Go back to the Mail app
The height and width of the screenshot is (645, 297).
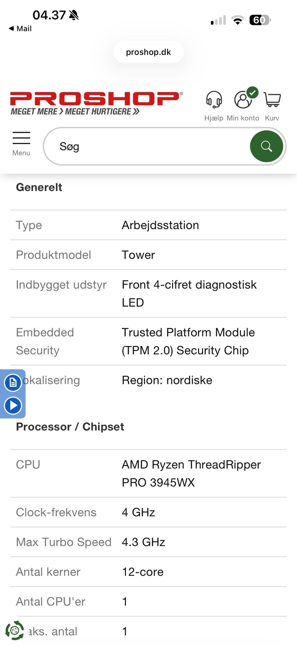coord(20,29)
